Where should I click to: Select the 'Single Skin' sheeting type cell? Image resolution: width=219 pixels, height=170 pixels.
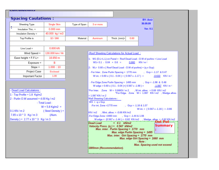pyautogui.click(x=55, y=24)
